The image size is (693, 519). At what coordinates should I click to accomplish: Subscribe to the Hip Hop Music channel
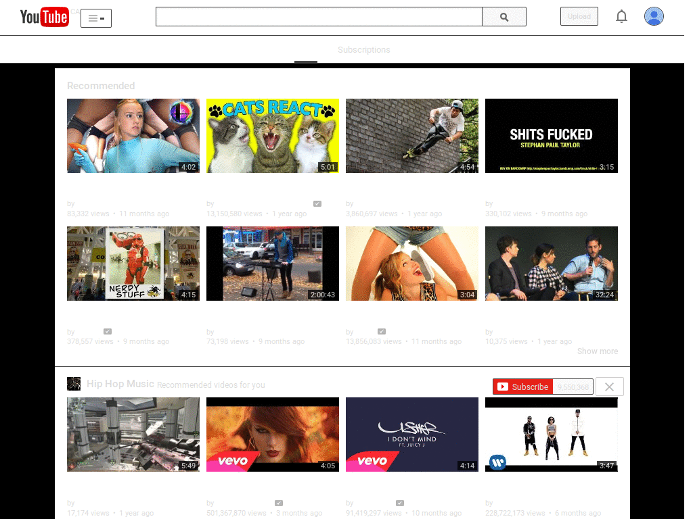tap(523, 387)
